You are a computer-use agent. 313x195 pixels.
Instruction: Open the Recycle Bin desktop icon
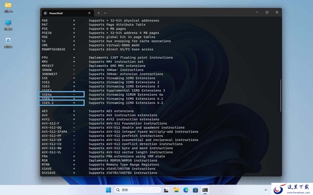pyautogui.click(x=8, y=42)
